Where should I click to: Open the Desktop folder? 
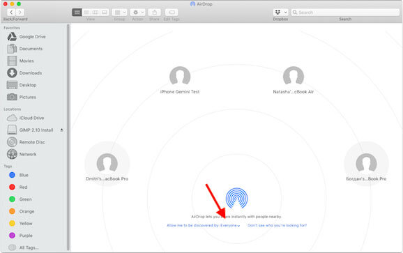[28, 85]
